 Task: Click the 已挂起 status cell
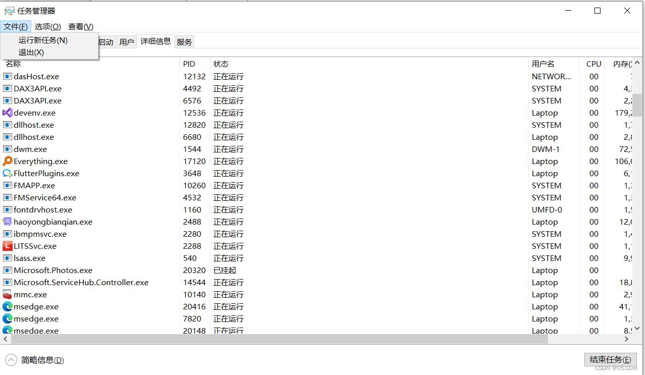pos(225,271)
